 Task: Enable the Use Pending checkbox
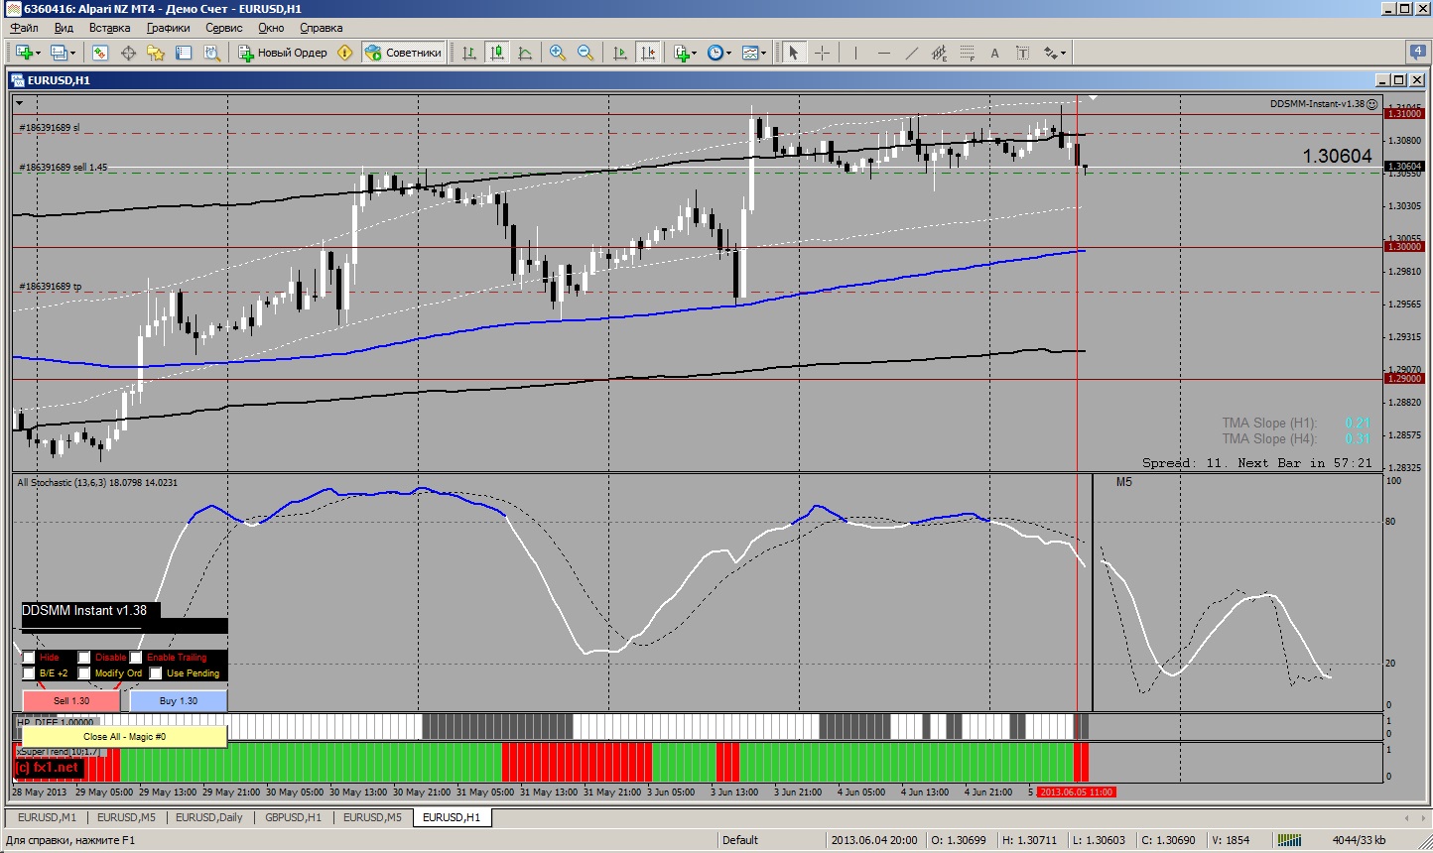(x=156, y=673)
